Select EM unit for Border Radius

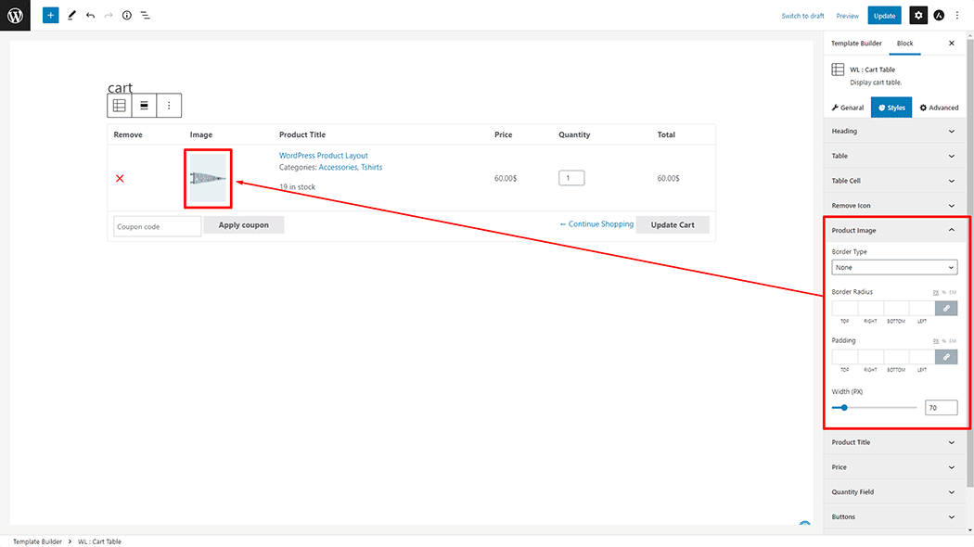point(953,292)
